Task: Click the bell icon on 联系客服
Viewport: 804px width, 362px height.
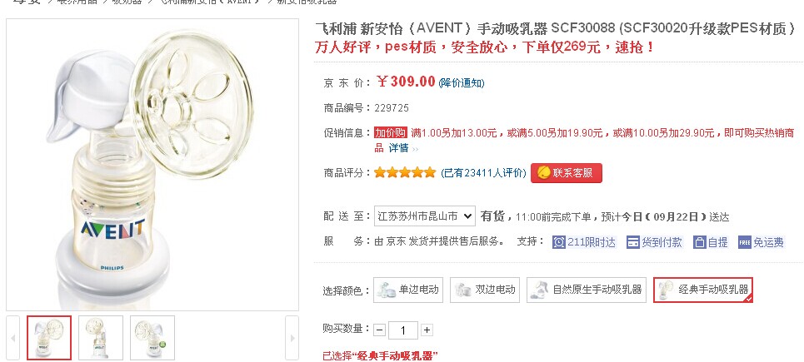Action: tap(543, 173)
